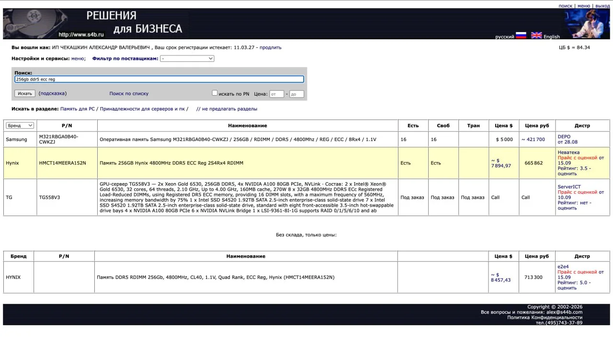Click the 'Искать' search button
The height and width of the screenshot is (339, 613).
point(25,93)
